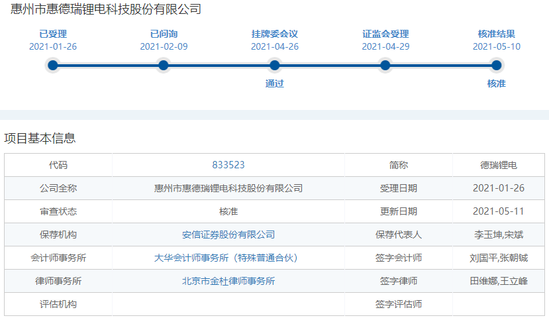Click the 项目基本信息 section heading
Image resolution: width=549 pixels, height=318 pixels.
click(x=40, y=138)
